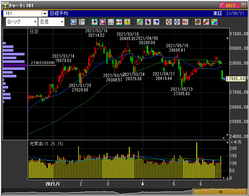Click the red ALL button icon

click(x=185, y=22)
